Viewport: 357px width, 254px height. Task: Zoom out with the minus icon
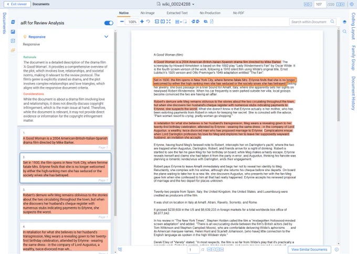[122, 22]
